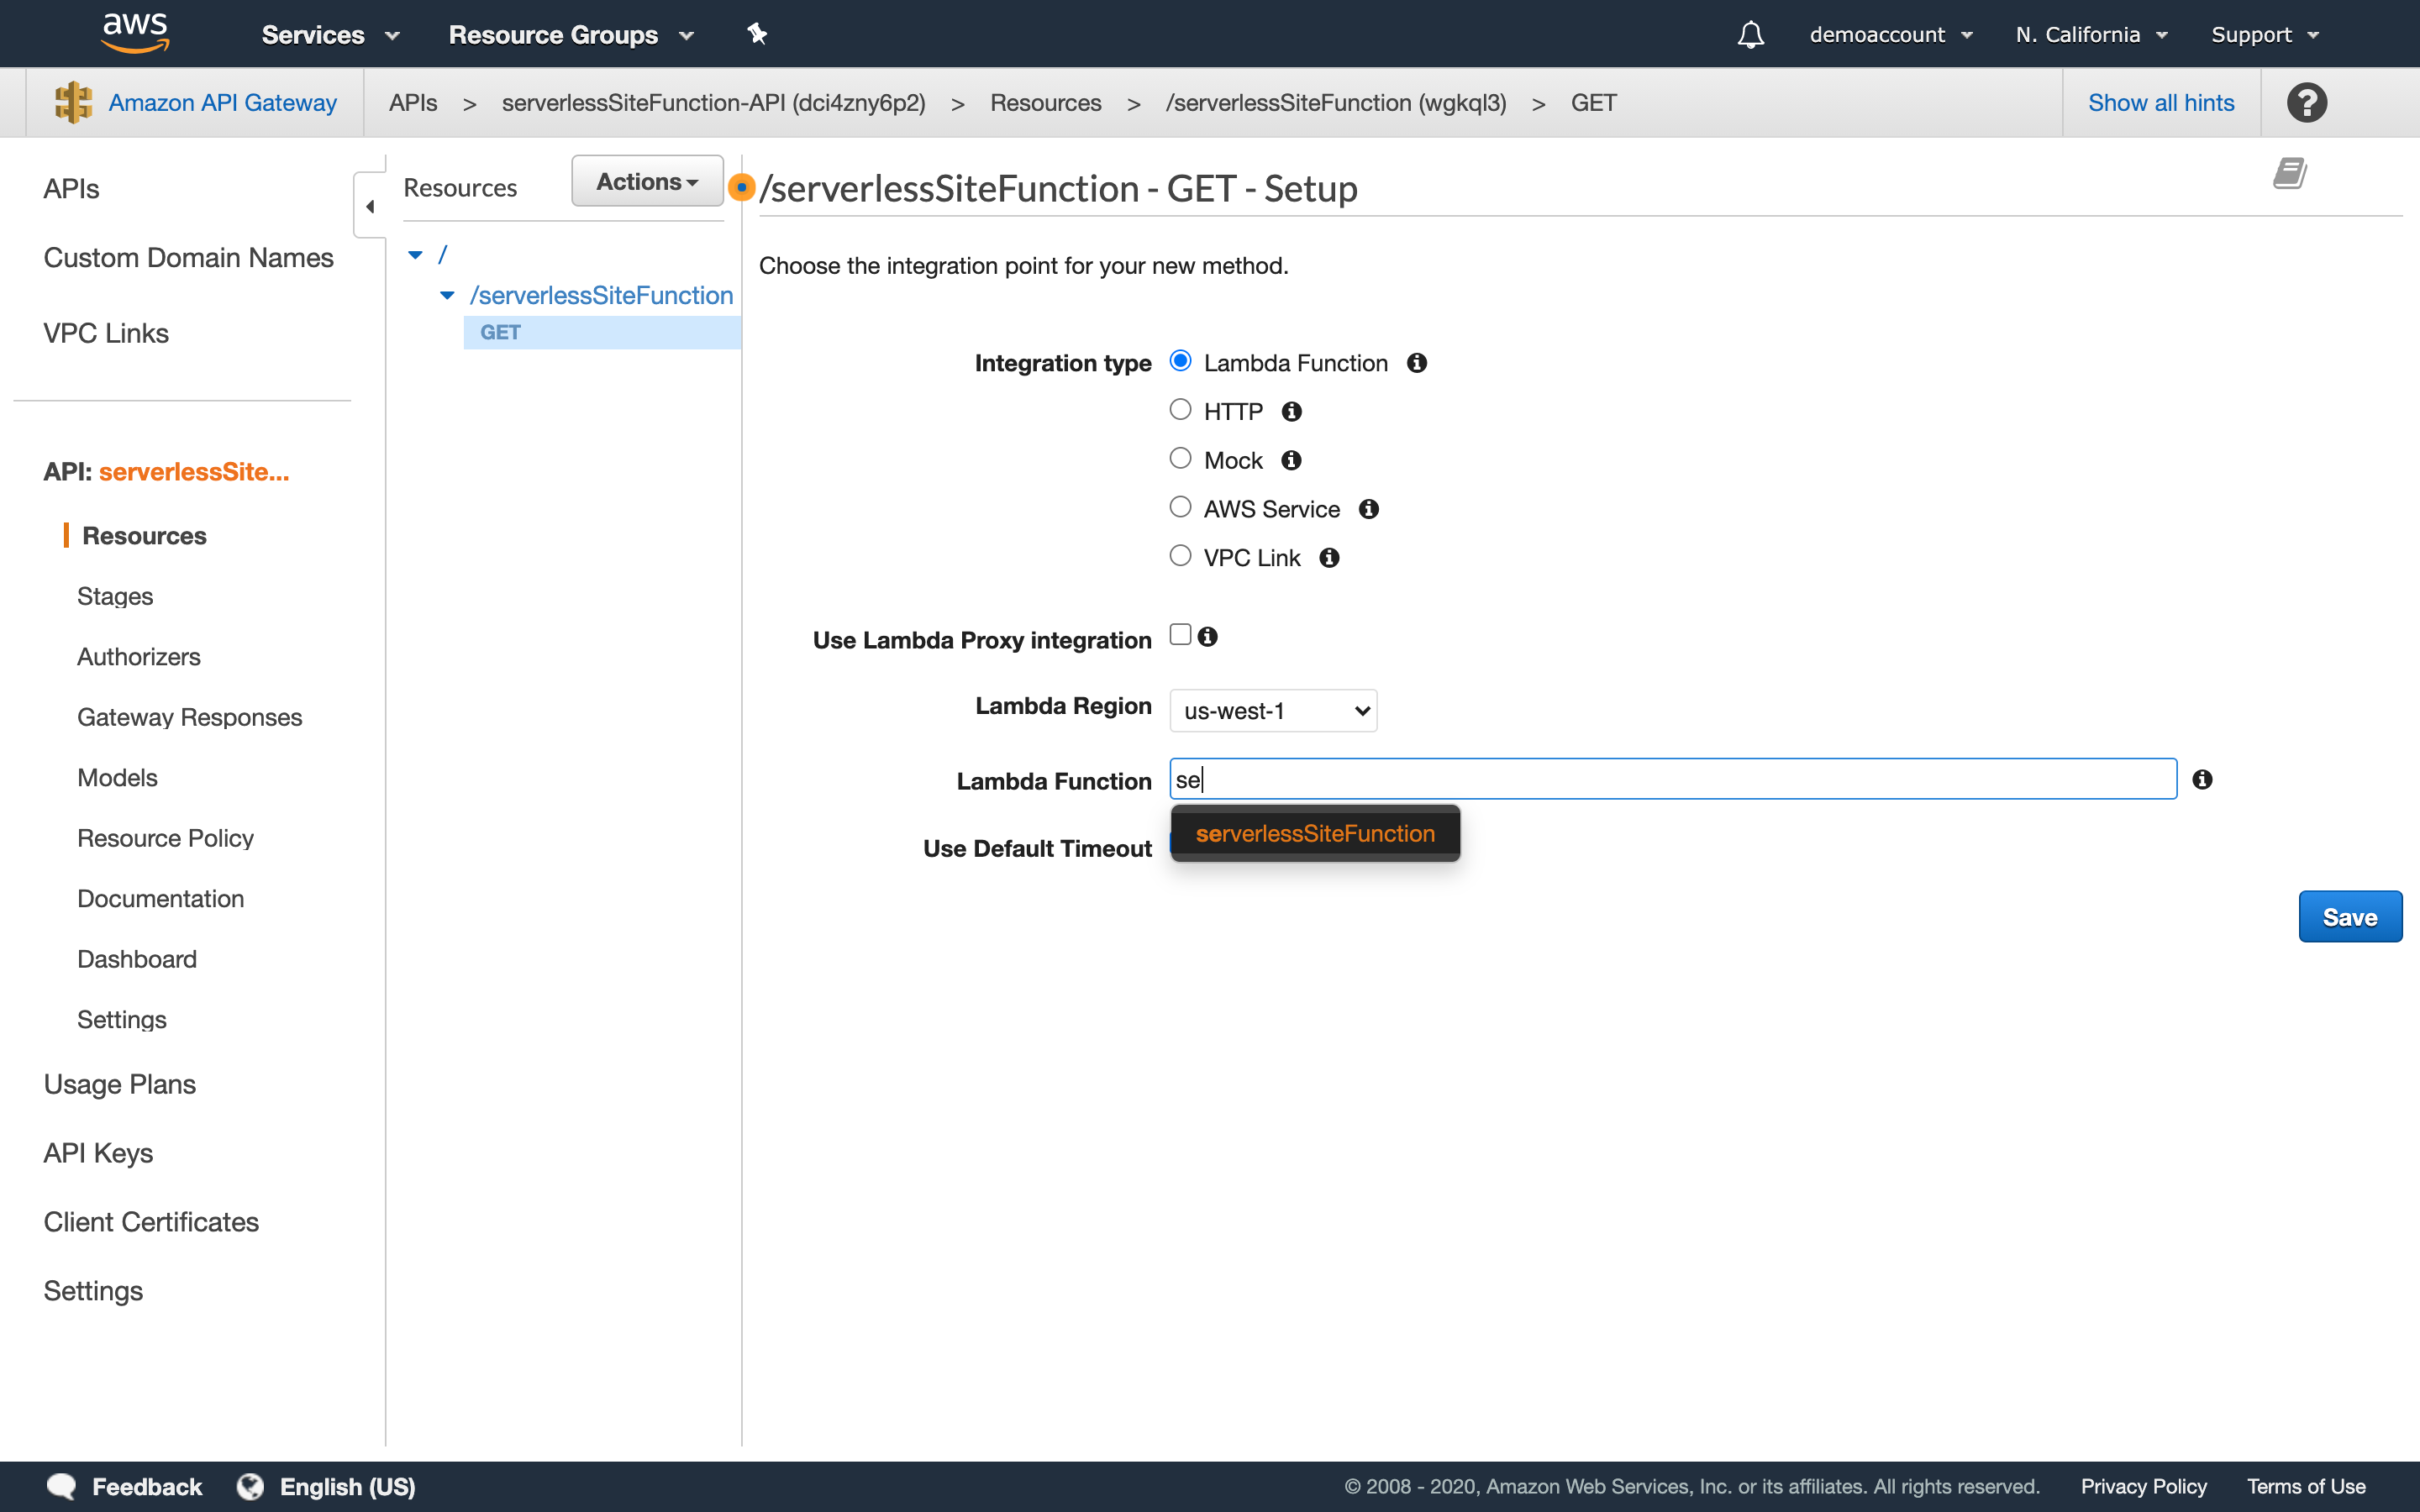The height and width of the screenshot is (1512, 2420).
Task: Click the Lambda Function input field
Action: pos(1672,779)
